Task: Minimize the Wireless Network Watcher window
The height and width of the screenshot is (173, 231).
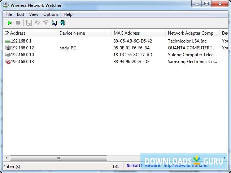Action: [197, 4]
